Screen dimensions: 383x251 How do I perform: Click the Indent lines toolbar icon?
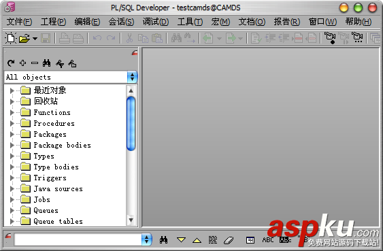click(270, 38)
